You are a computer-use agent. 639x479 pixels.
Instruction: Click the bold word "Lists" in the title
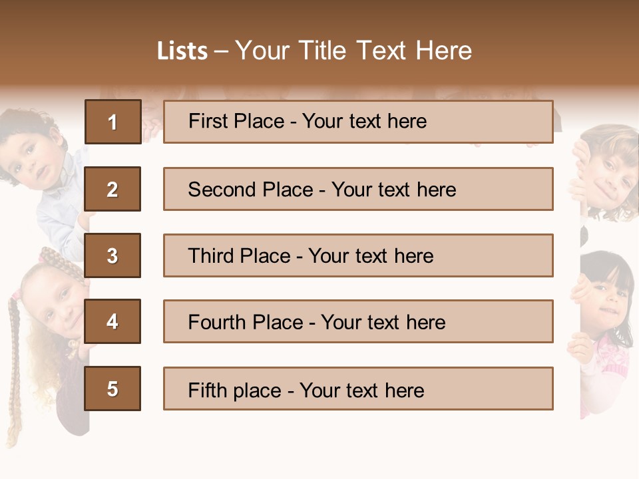click(x=182, y=51)
